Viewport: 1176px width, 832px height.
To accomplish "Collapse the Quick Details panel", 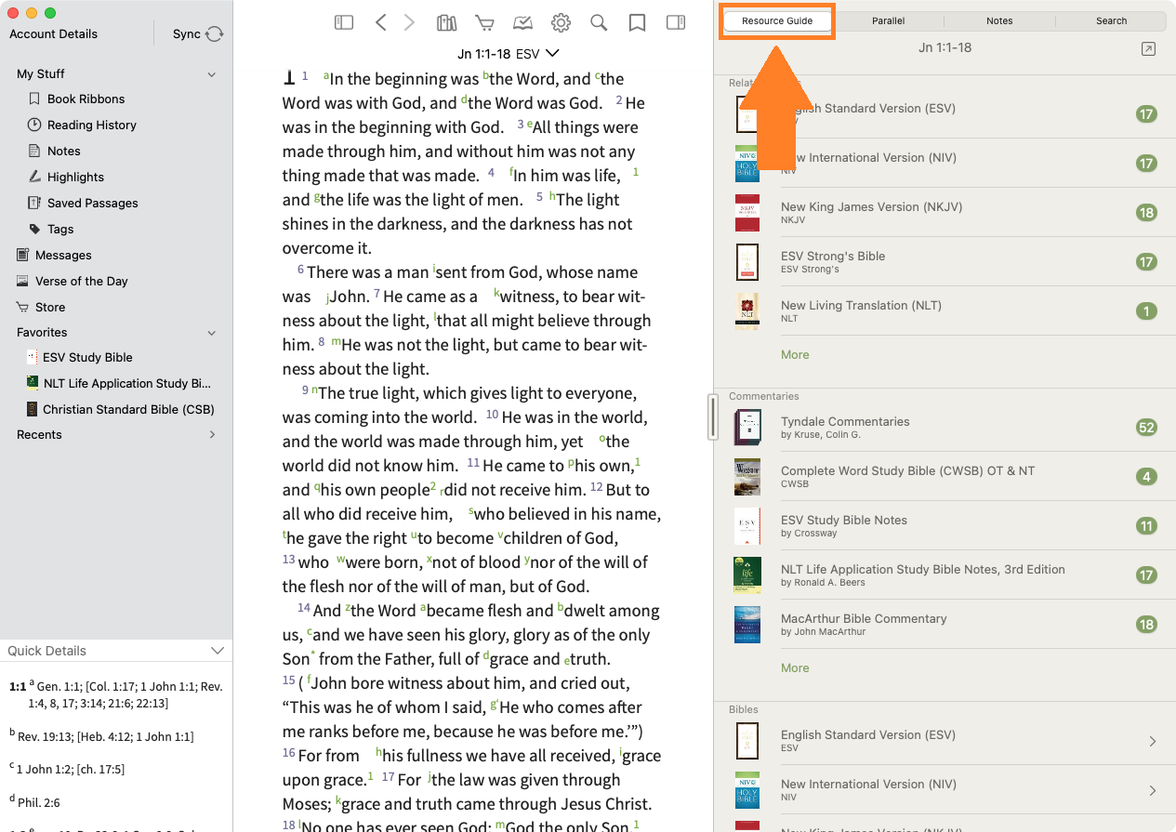I will tap(218, 651).
